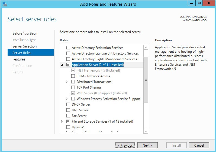Click the Previous button
Image resolution: width=216 pixels, height=152 pixels.
pos(125,145)
